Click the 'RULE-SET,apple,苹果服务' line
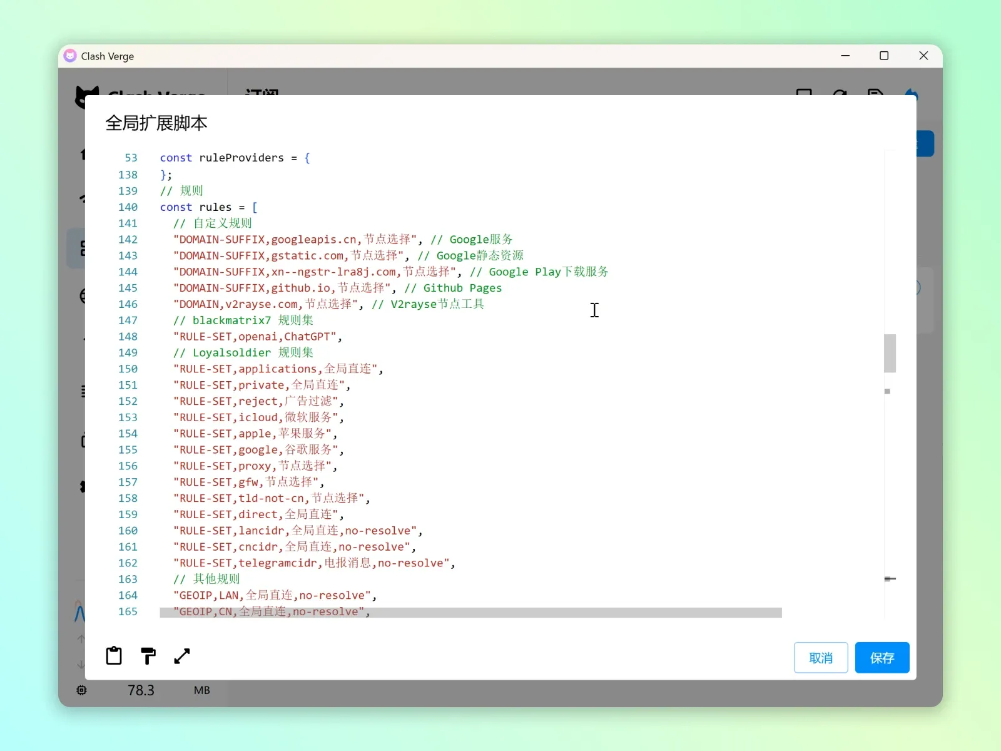 pyautogui.click(x=255, y=434)
